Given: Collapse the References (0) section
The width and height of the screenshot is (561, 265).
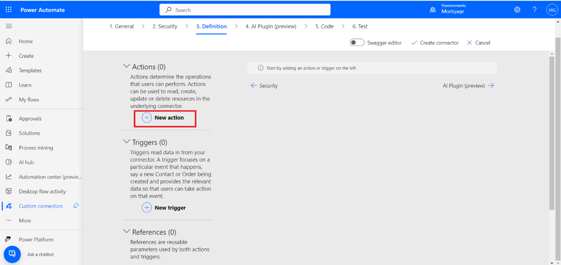Looking at the screenshot, I should 127,232.
